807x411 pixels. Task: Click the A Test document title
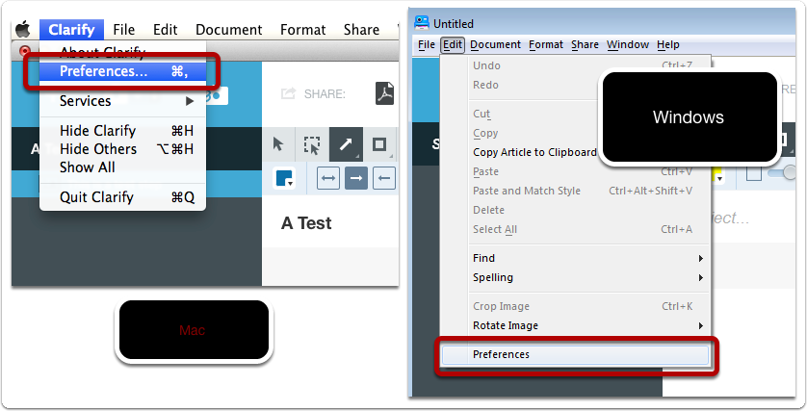[306, 223]
